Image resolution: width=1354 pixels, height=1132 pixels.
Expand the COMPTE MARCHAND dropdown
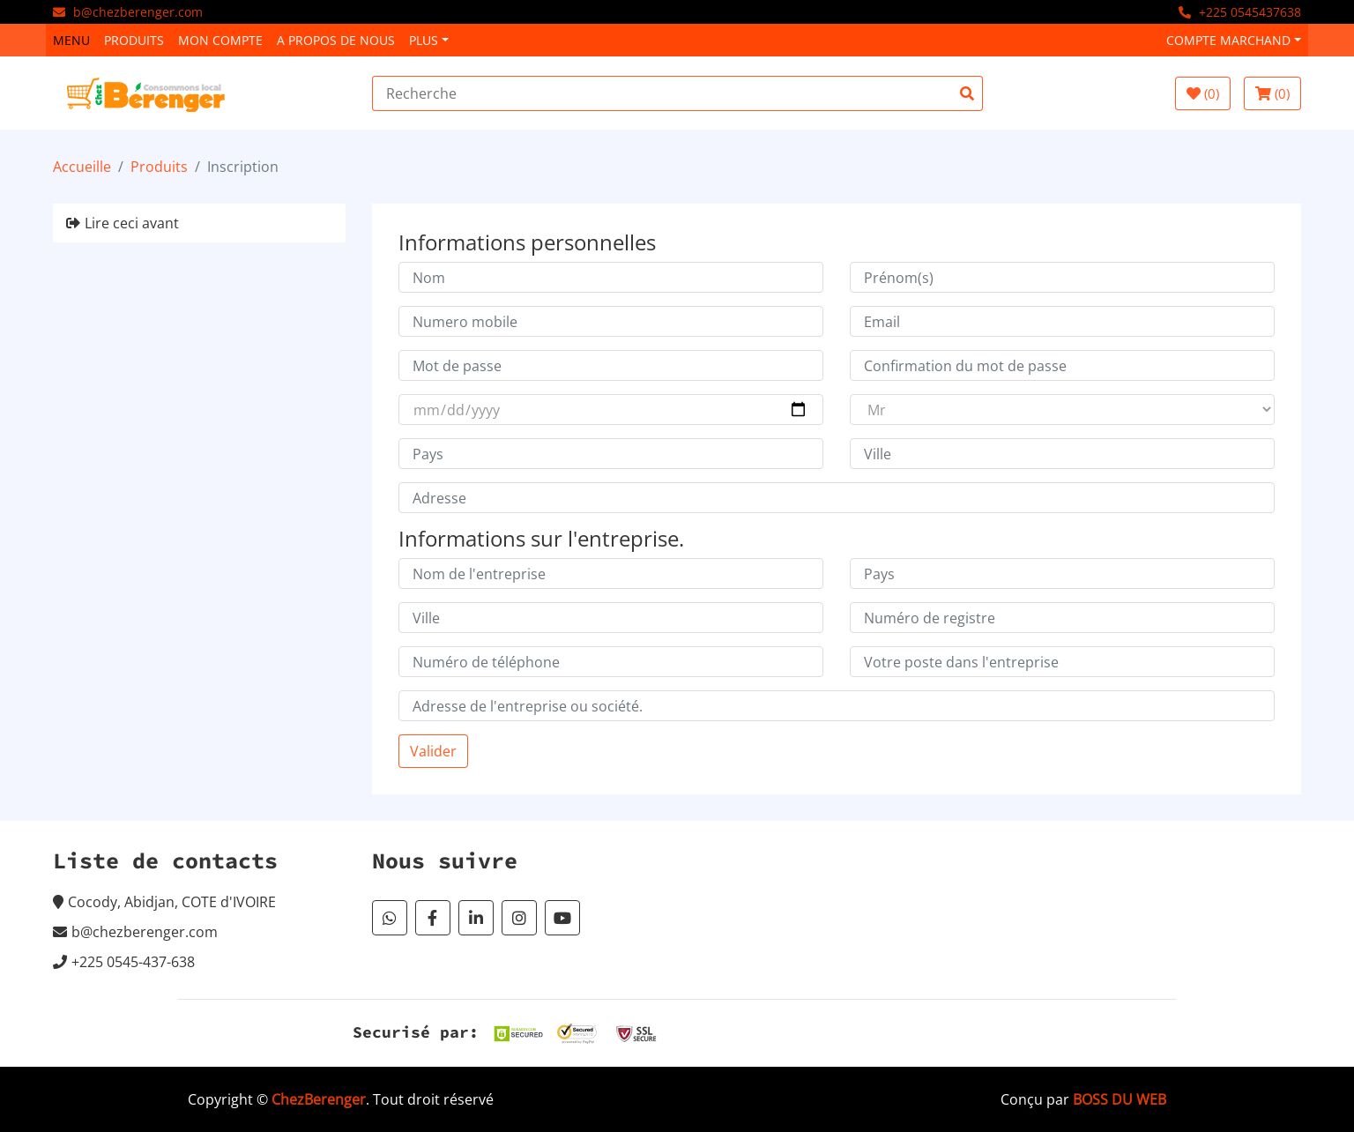point(1233,41)
